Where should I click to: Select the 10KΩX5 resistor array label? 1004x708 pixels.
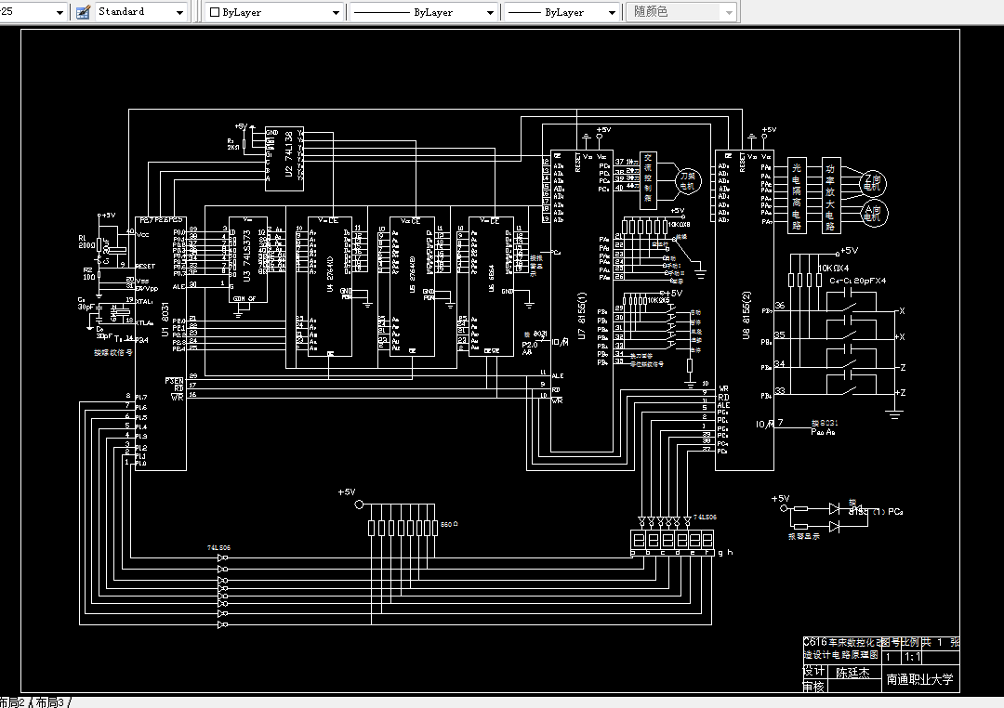tap(658, 300)
